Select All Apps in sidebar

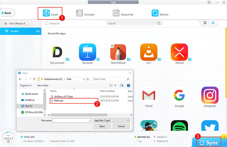[21, 31]
